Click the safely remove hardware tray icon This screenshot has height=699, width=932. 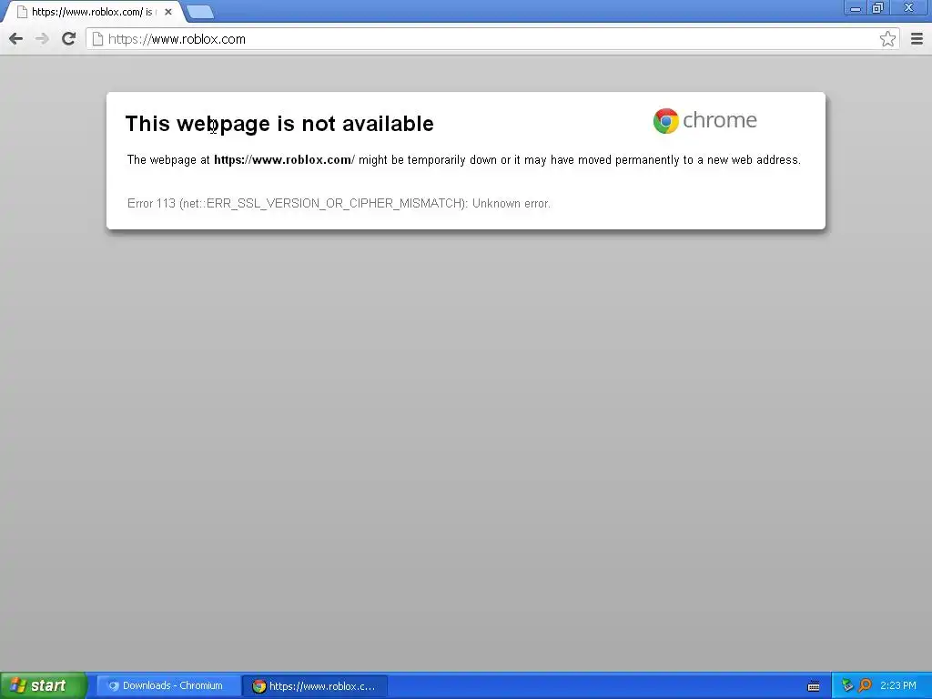[847, 686]
